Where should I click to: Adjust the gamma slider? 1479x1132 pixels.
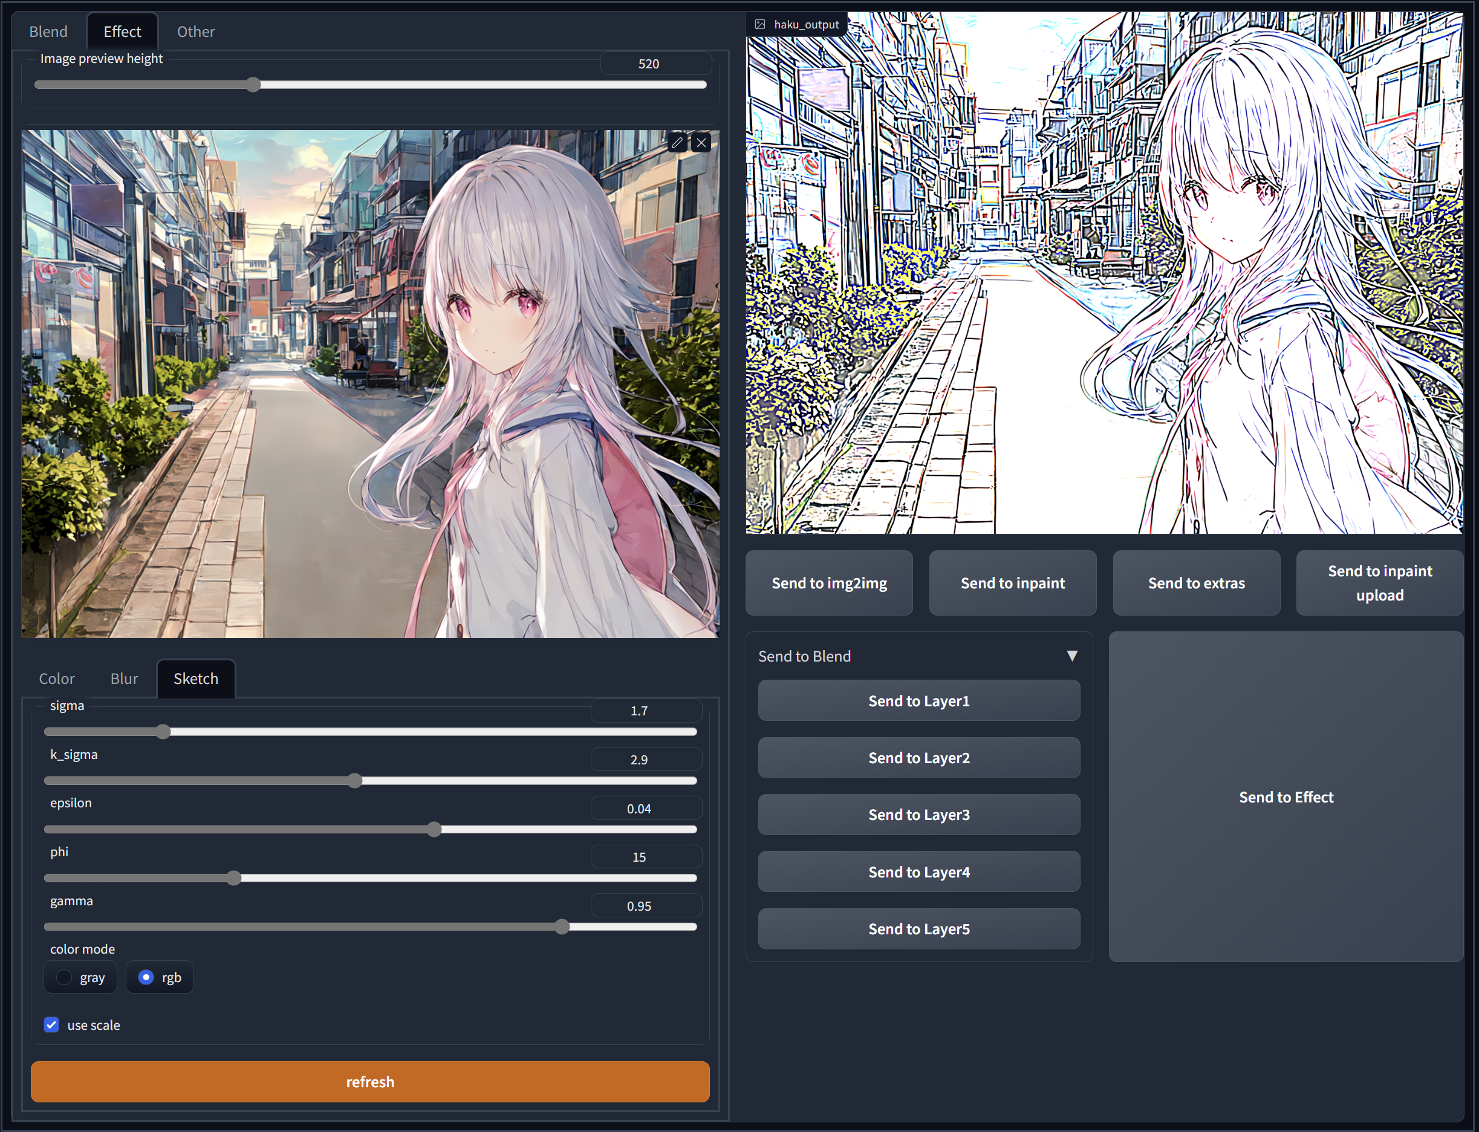click(x=371, y=927)
